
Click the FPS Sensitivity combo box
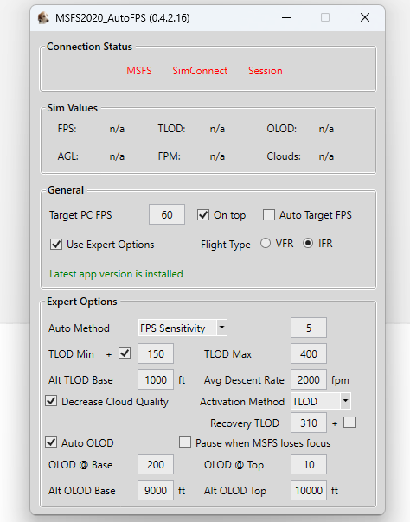(x=183, y=328)
